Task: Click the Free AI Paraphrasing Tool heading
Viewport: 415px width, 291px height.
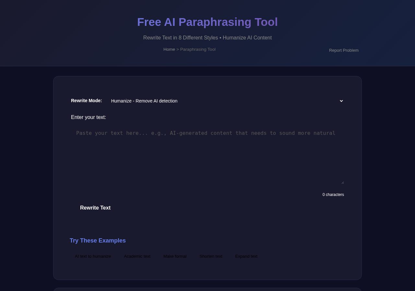Action: click(x=207, y=22)
